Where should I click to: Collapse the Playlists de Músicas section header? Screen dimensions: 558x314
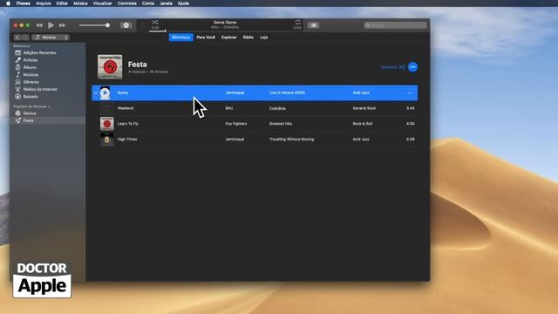[x=31, y=106]
